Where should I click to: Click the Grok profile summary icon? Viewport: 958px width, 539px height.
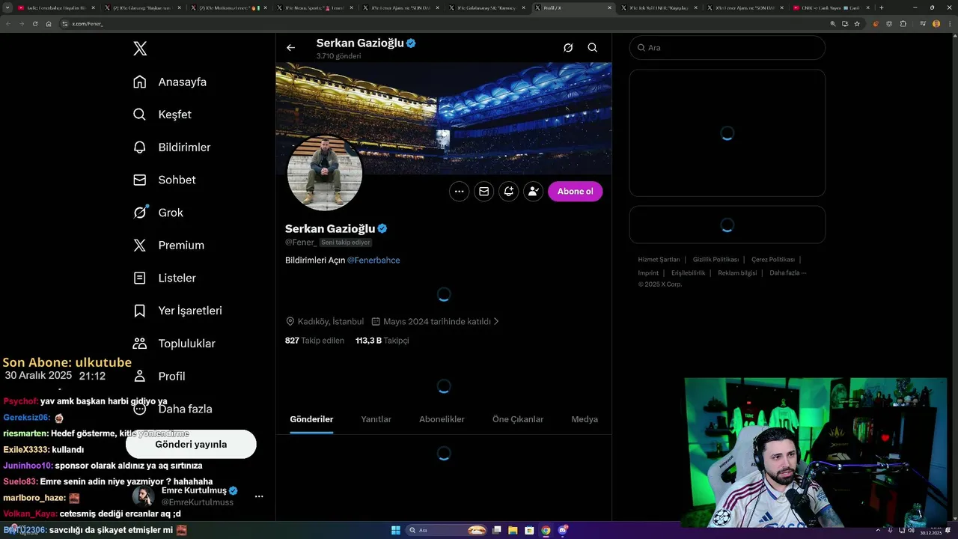pos(568,48)
